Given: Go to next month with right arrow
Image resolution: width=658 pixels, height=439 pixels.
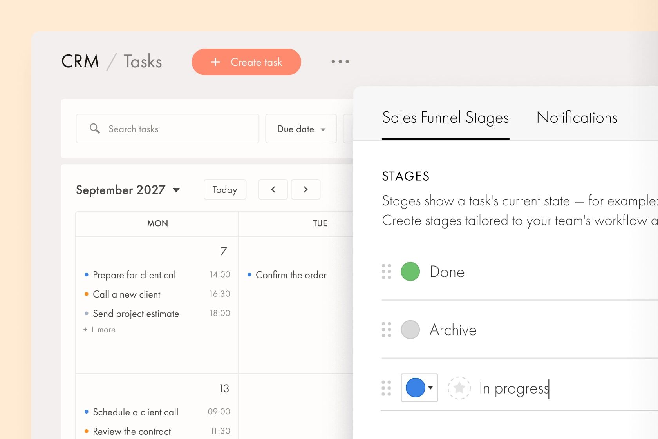Looking at the screenshot, I should 305,190.
